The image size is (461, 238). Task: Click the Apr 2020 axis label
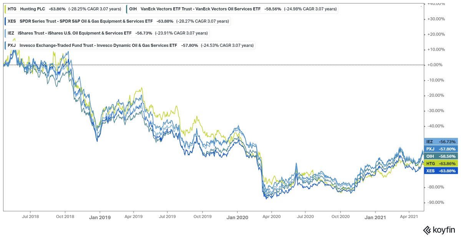pyautogui.click(x=272, y=217)
